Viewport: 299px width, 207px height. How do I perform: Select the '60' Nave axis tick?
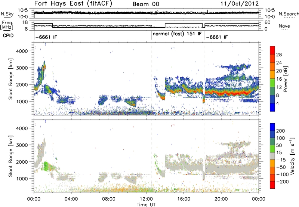point(268,22)
